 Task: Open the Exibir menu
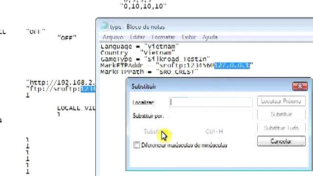click(189, 37)
